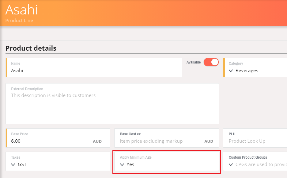Click the Name input field containing Asahi
The width and height of the screenshot is (287, 178).
pos(94,67)
